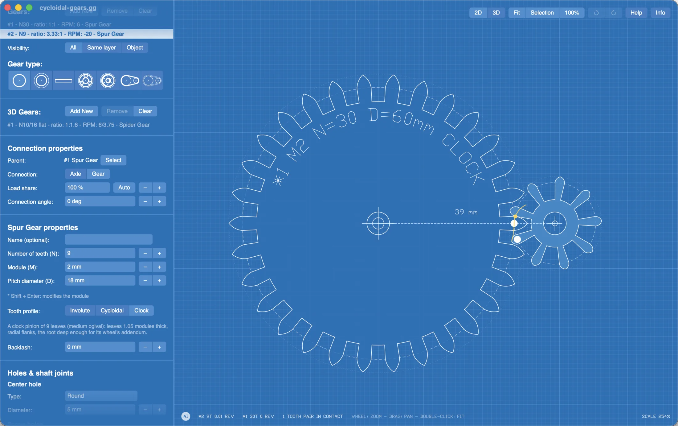
Task: Open Help
Action: click(x=636, y=13)
